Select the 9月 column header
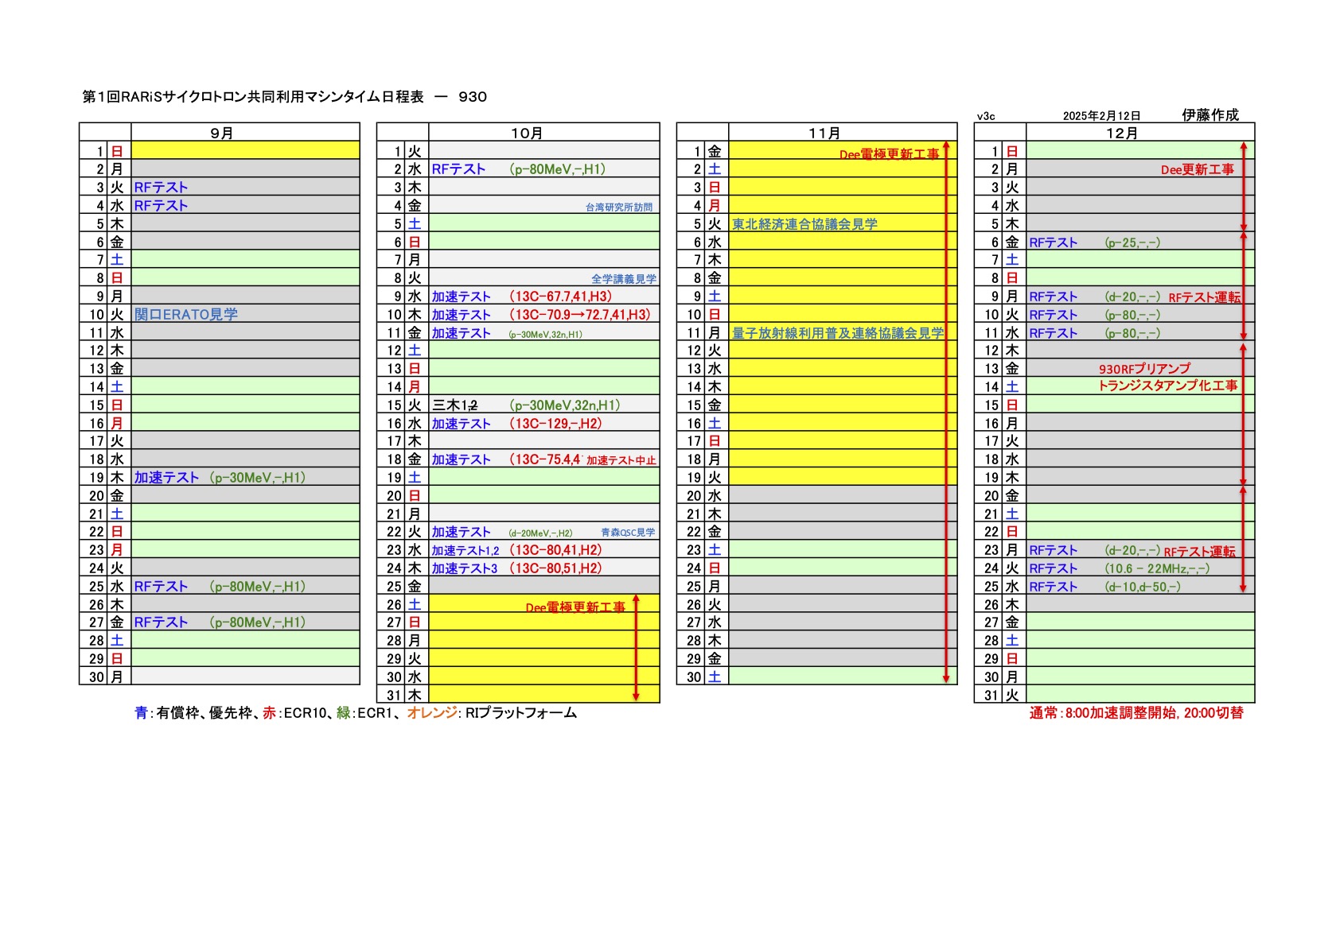Image resolution: width=1340 pixels, height=946 pixels. 221,133
